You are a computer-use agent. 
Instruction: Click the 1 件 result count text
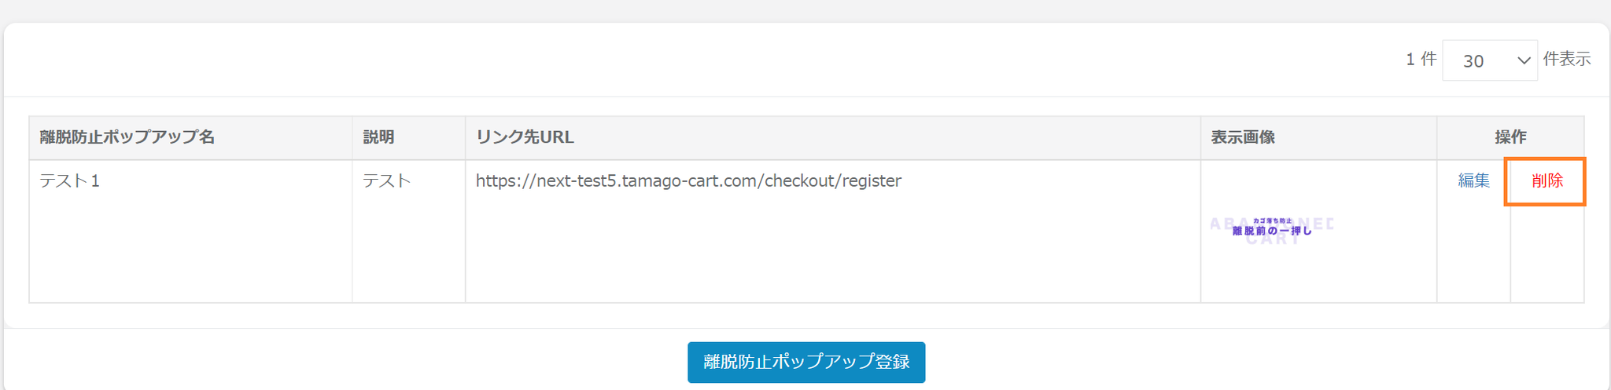(1421, 59)
